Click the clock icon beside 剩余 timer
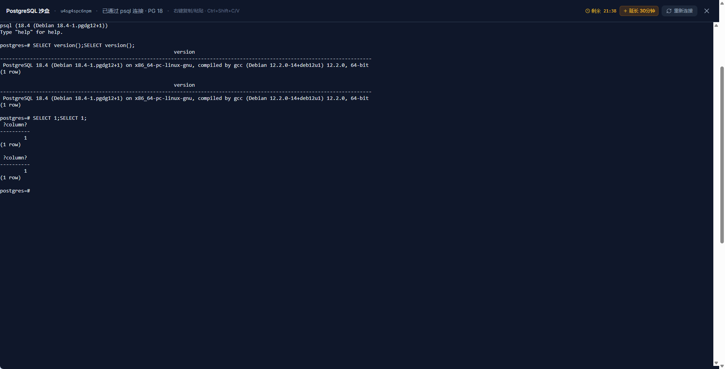Image resolution: width=725 pixels, height=369 pixels. pos(587,11)
